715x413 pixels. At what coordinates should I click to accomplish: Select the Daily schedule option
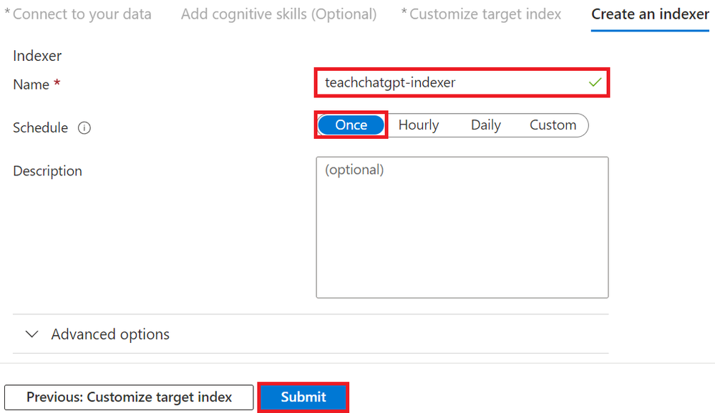486,125
